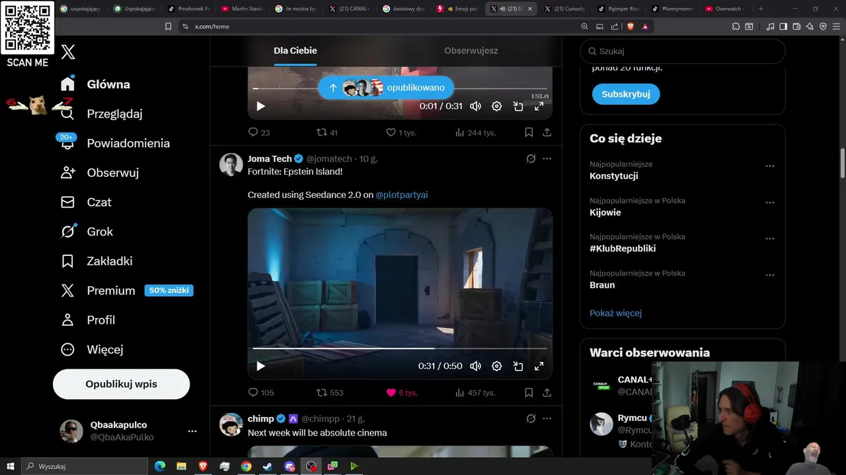The width and height of the screenshot is (846, 475).
Task: Seek the Fortnite video progress bar
Action: coord(400,348)
